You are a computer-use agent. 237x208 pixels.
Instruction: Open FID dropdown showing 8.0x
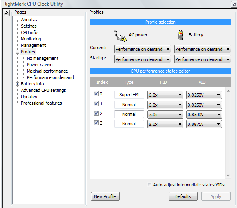(165, 124)
